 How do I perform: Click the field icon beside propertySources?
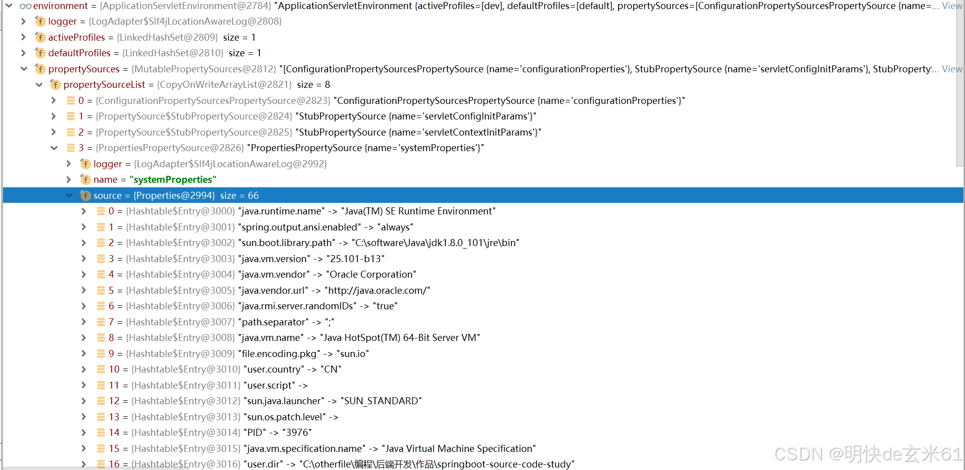[x=40, y=69]
